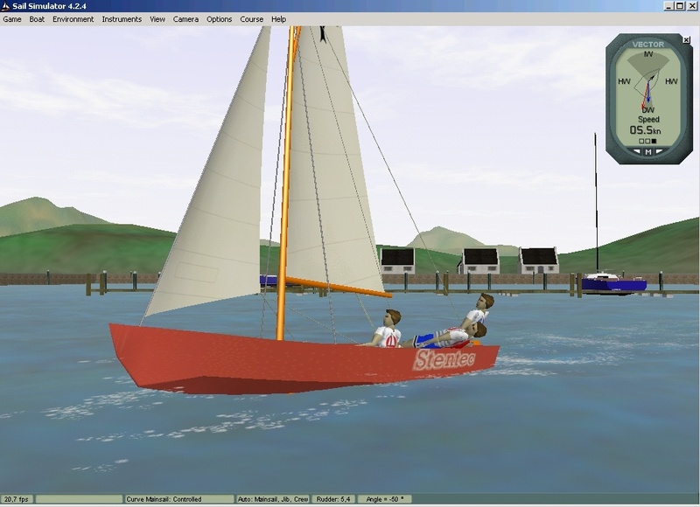Select the middle page indicator square

coord(647,141)
